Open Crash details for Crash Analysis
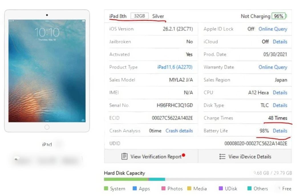 pyautogui.click(x=179, y=131)
